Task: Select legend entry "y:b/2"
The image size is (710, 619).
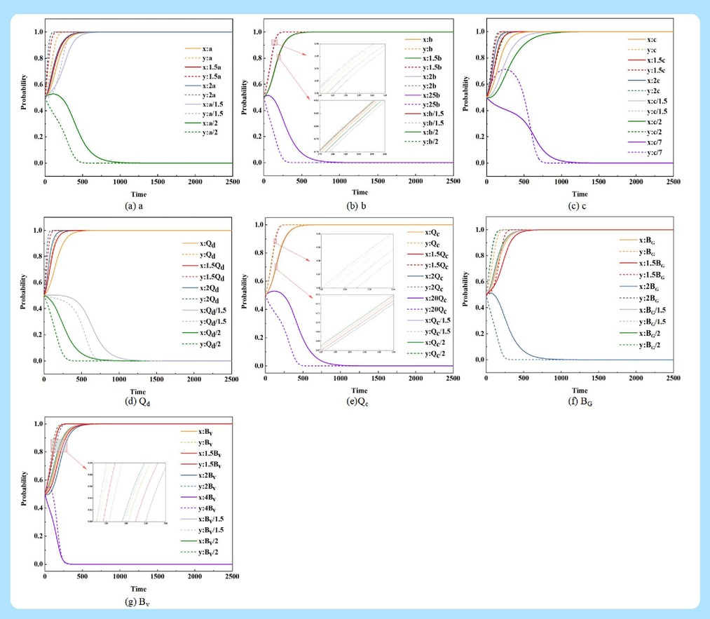Action: click(x=421, y=142)
